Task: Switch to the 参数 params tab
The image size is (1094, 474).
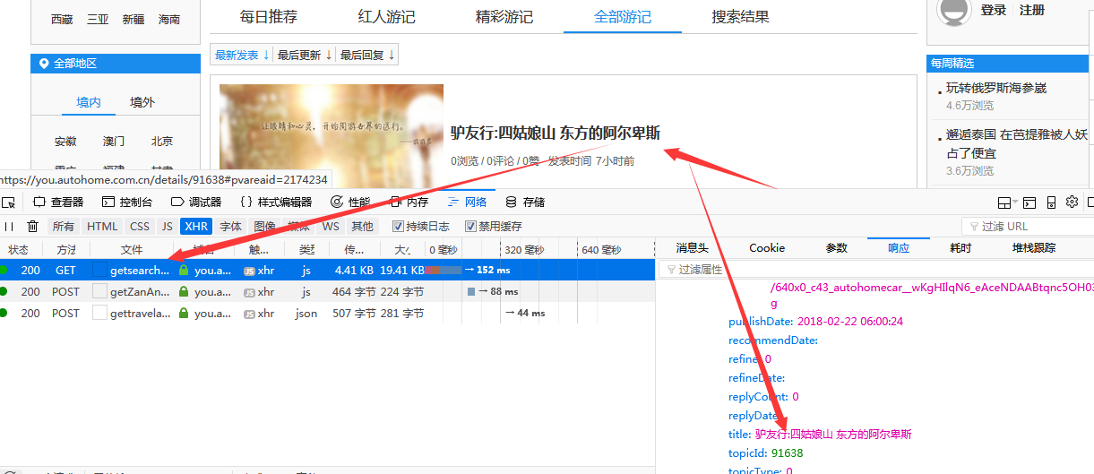Action: [836, 248]
